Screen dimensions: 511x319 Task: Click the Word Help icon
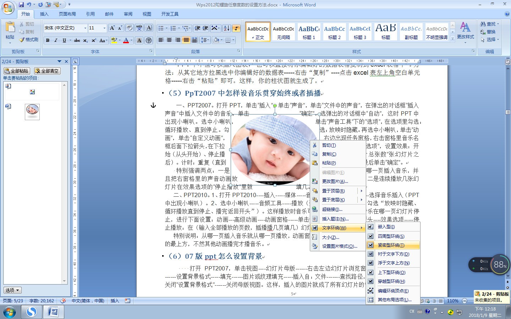point(507,14)
